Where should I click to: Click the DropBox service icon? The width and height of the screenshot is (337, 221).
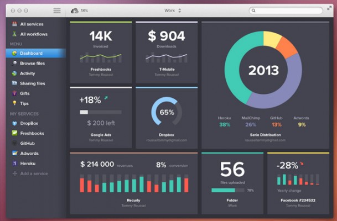(x=14, y=123)
